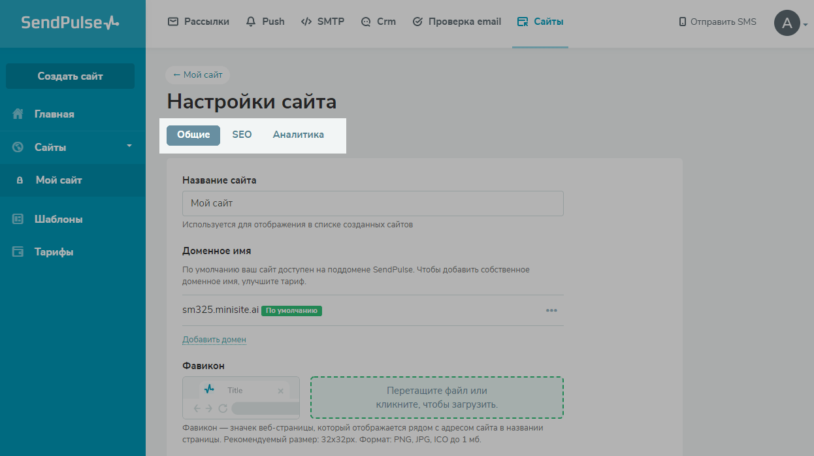Click the Добавить домен link
814x456 pixels.
pos(214,339)
